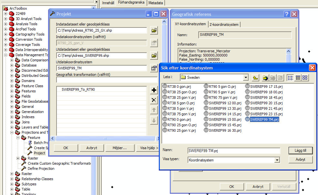Click horizontal scrollbar in Projekt dialog

pos(105,139)
